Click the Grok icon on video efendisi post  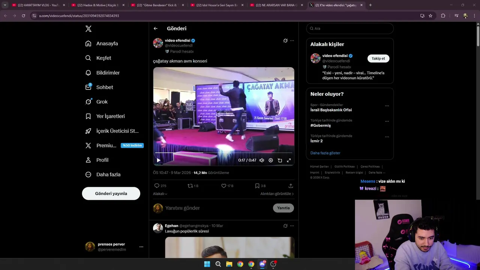tap(285, 40)
